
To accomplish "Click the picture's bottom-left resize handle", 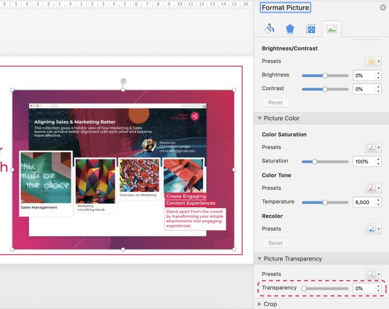I will tap(12, 249).
